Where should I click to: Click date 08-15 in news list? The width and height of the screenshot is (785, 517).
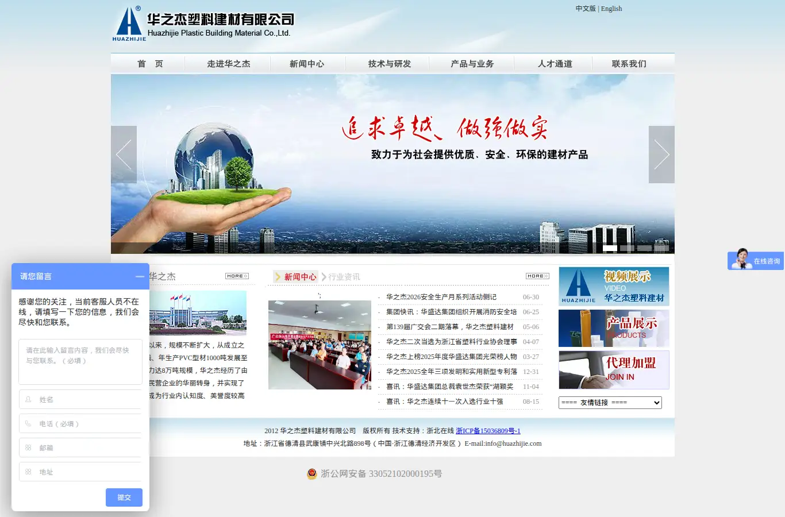pos(531,402)
